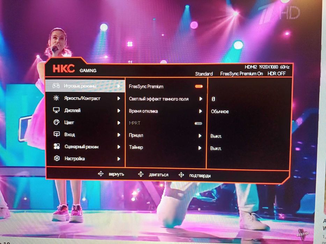The image size is (326, 244).
Task: Select the Время отклика option
Action: [143, 111]
